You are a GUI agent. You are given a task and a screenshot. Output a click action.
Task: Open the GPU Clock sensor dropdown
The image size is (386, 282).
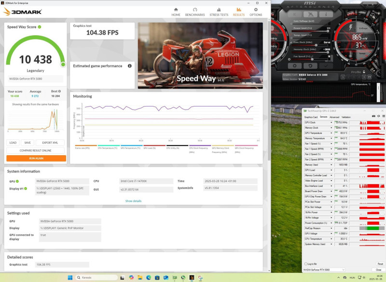[x=331, y=122]
